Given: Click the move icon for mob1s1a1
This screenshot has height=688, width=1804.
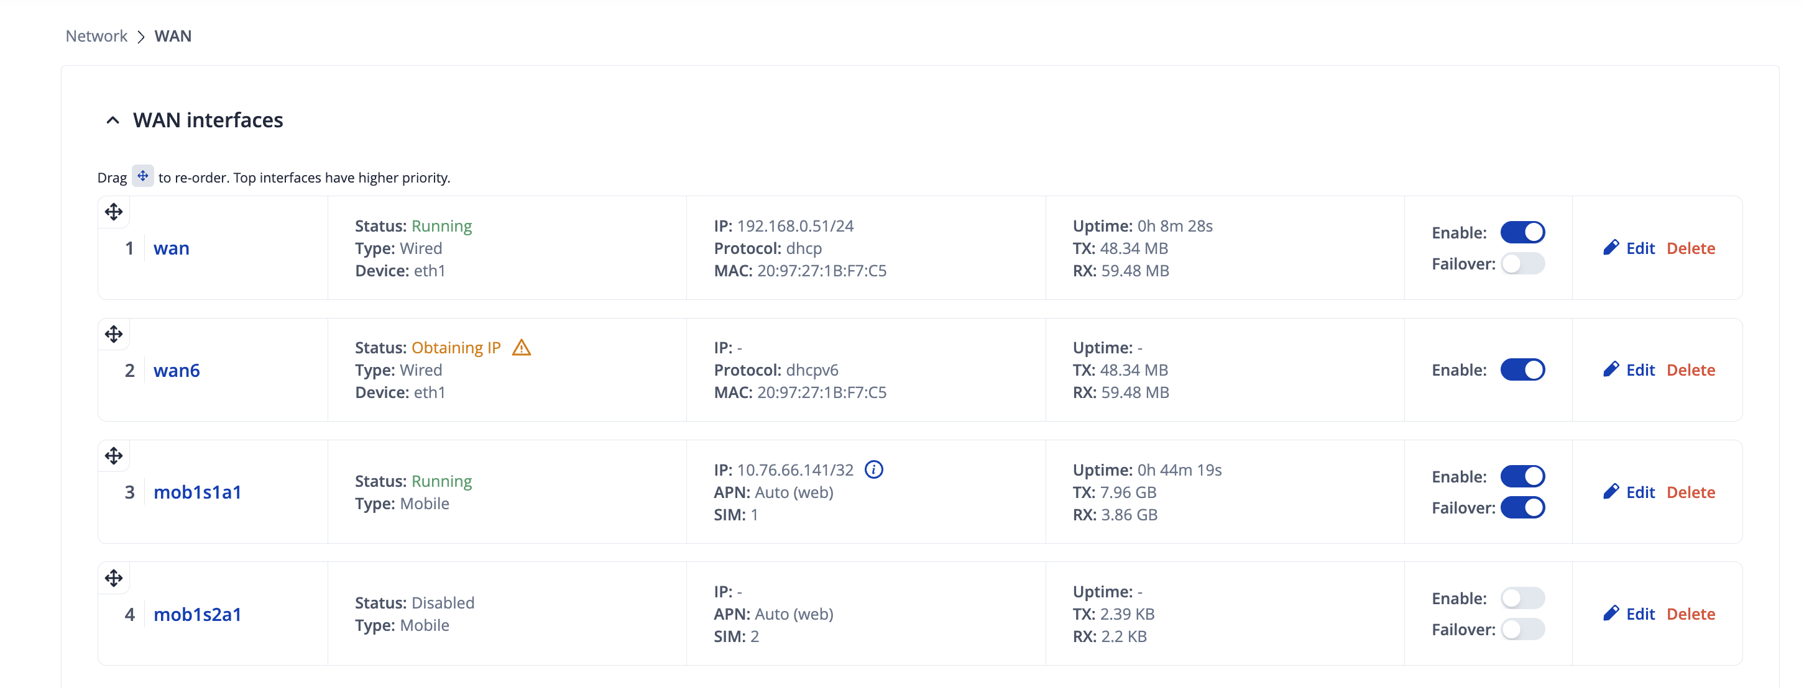Looking at the screenshot, I should (x=114, y=456).
